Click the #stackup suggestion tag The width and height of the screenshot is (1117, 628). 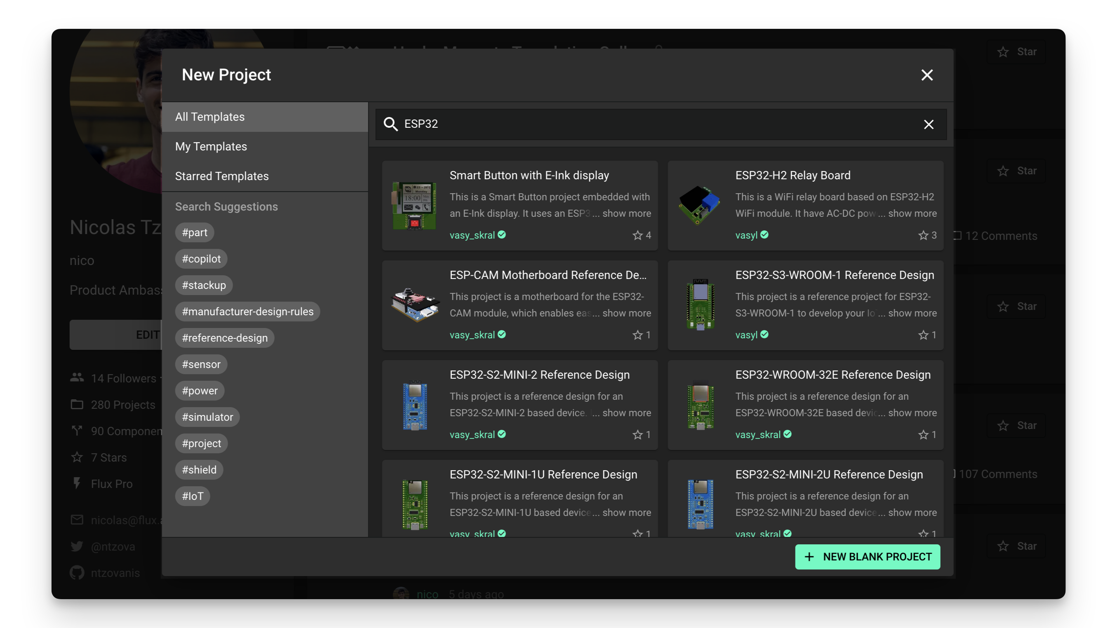click(203, 285)
